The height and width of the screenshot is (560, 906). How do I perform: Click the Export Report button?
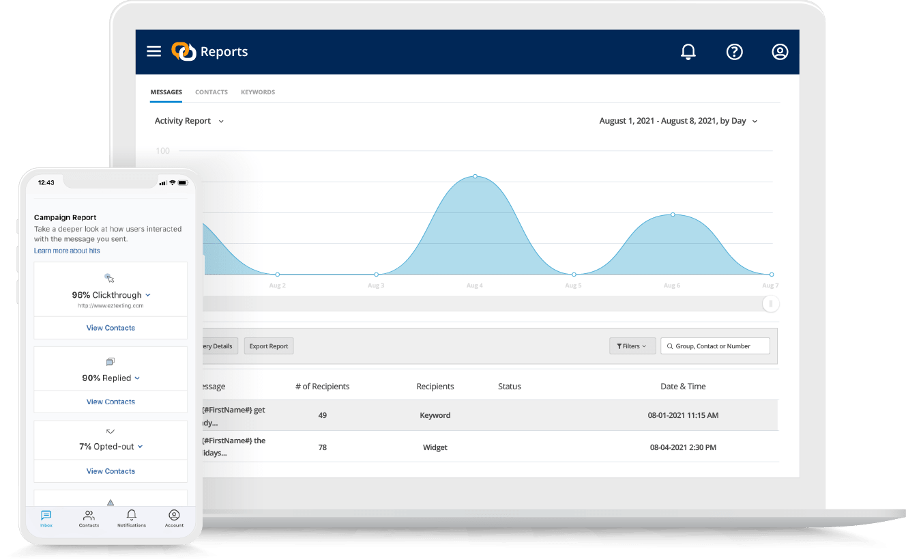(x=269, y=346)
